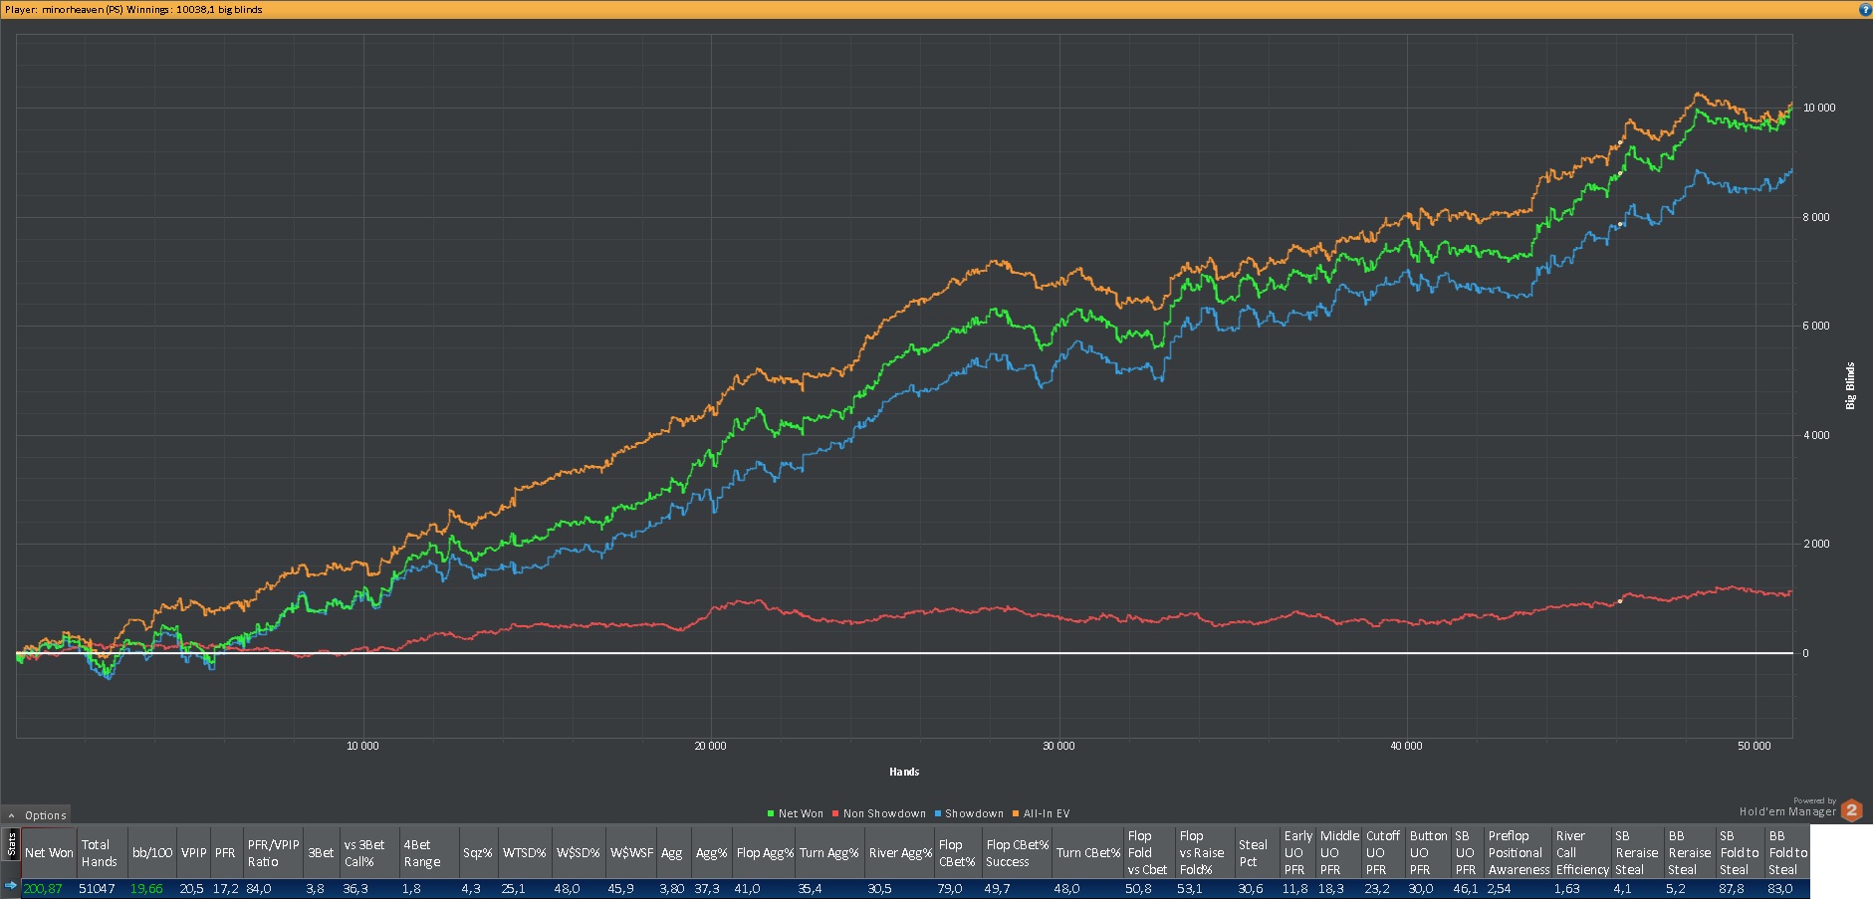Click the Flop CBet% Success column header
Viewport: 1873px width, 899px height.
(1017, 852)
